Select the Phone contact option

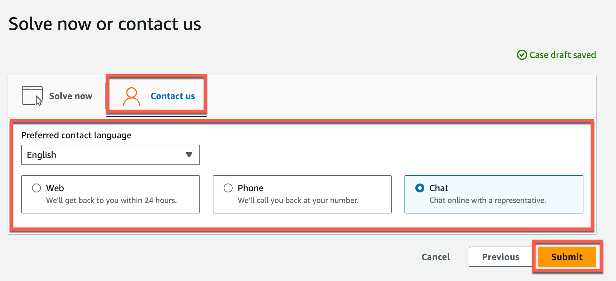point(228,188)
